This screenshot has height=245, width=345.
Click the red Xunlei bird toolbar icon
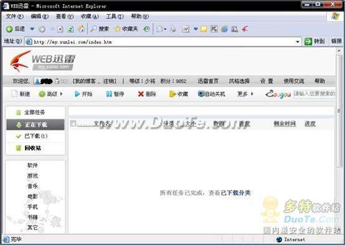[245, 29]
